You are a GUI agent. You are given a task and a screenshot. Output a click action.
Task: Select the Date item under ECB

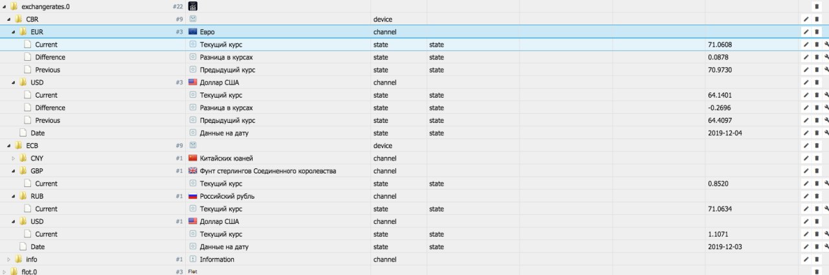[38, 247]
